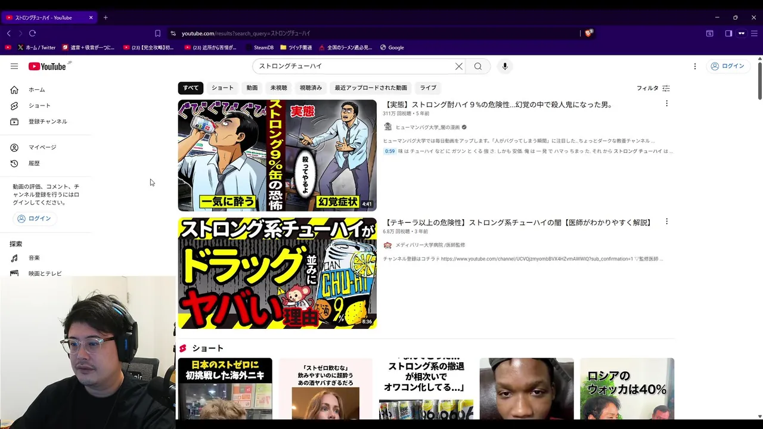
Task: Open short 日本のストゼロに初挑戦した海外ニキ
Action: pos(225,388)
